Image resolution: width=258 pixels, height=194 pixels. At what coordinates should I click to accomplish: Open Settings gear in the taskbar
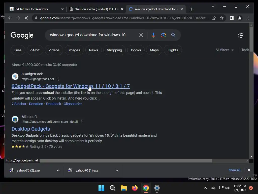[157, 188]
